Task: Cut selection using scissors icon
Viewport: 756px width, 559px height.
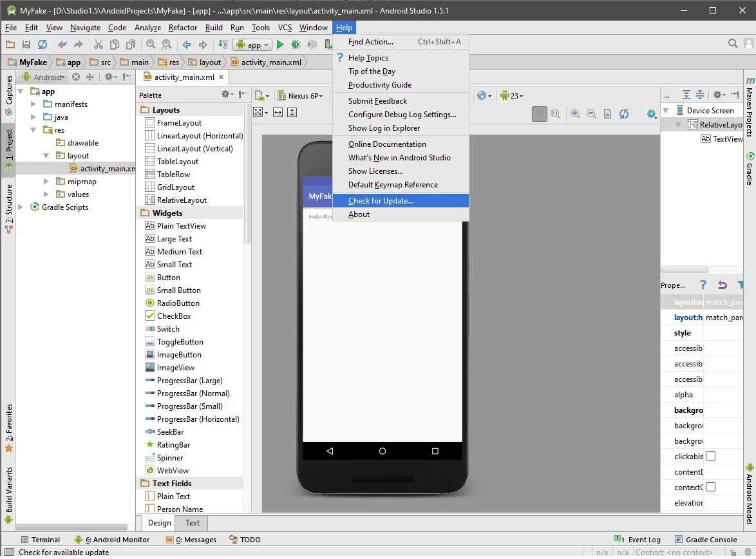Action: pyautogui.click(x=99, y=45)
